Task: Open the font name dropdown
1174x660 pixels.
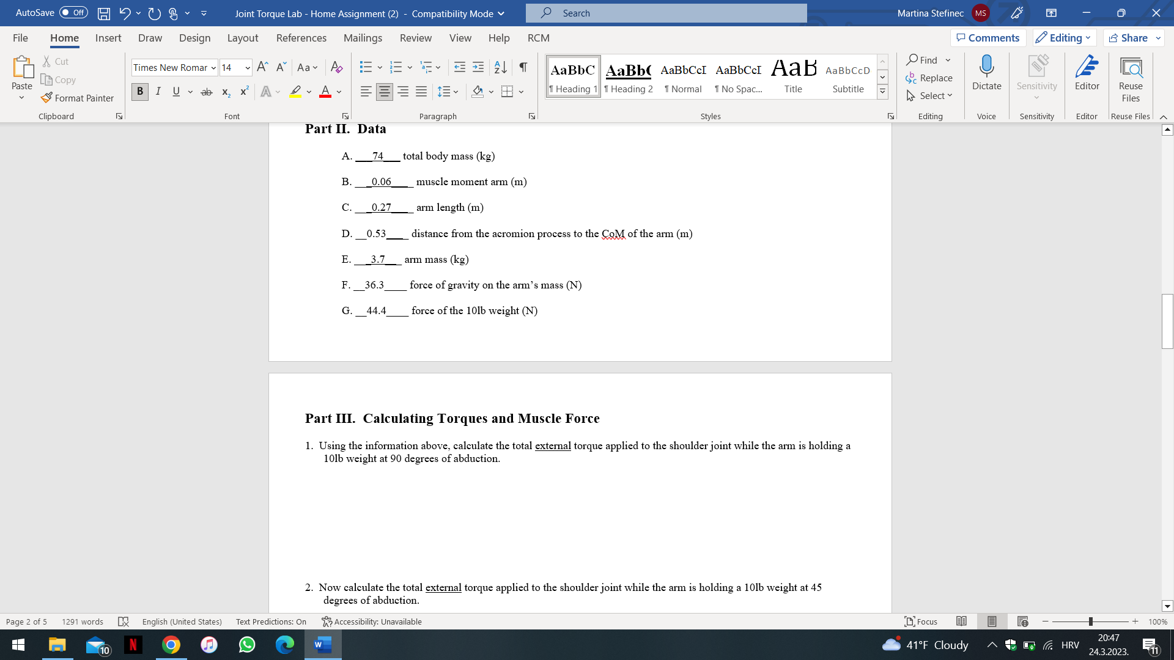Action: pos(213,68)
